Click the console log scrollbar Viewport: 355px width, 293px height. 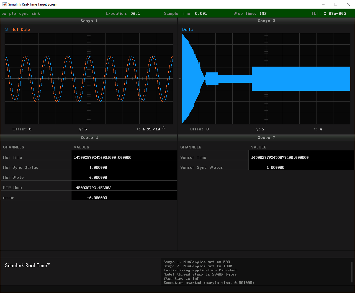(352, 272)
